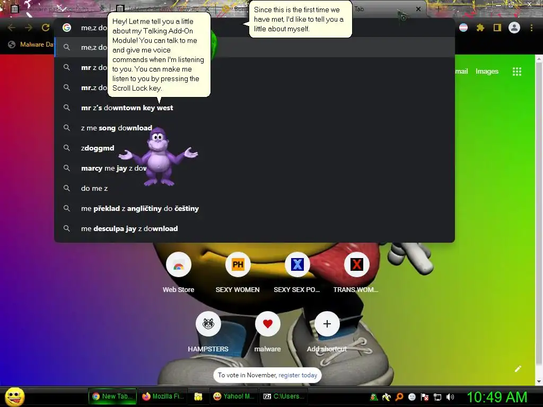The height and width of the screenshot is (407, 543).
Task: Open the malware heart shortcut icon
Action: point(268,324)
